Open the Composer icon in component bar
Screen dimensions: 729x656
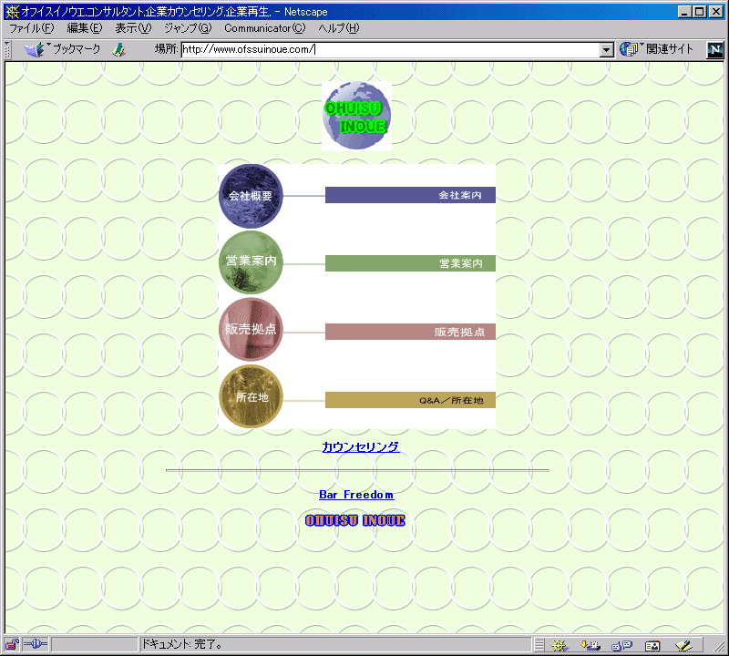[x=683, y=645]
